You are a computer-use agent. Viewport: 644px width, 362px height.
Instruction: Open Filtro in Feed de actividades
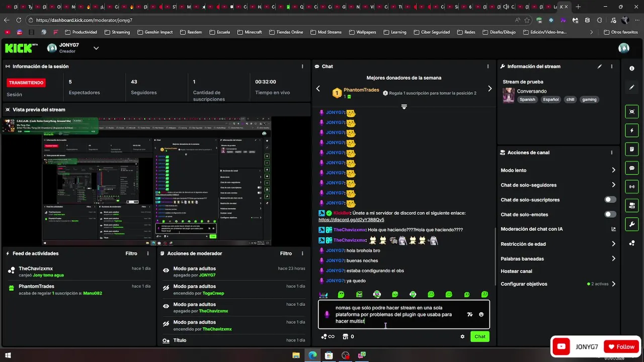[x=131, y=253]
